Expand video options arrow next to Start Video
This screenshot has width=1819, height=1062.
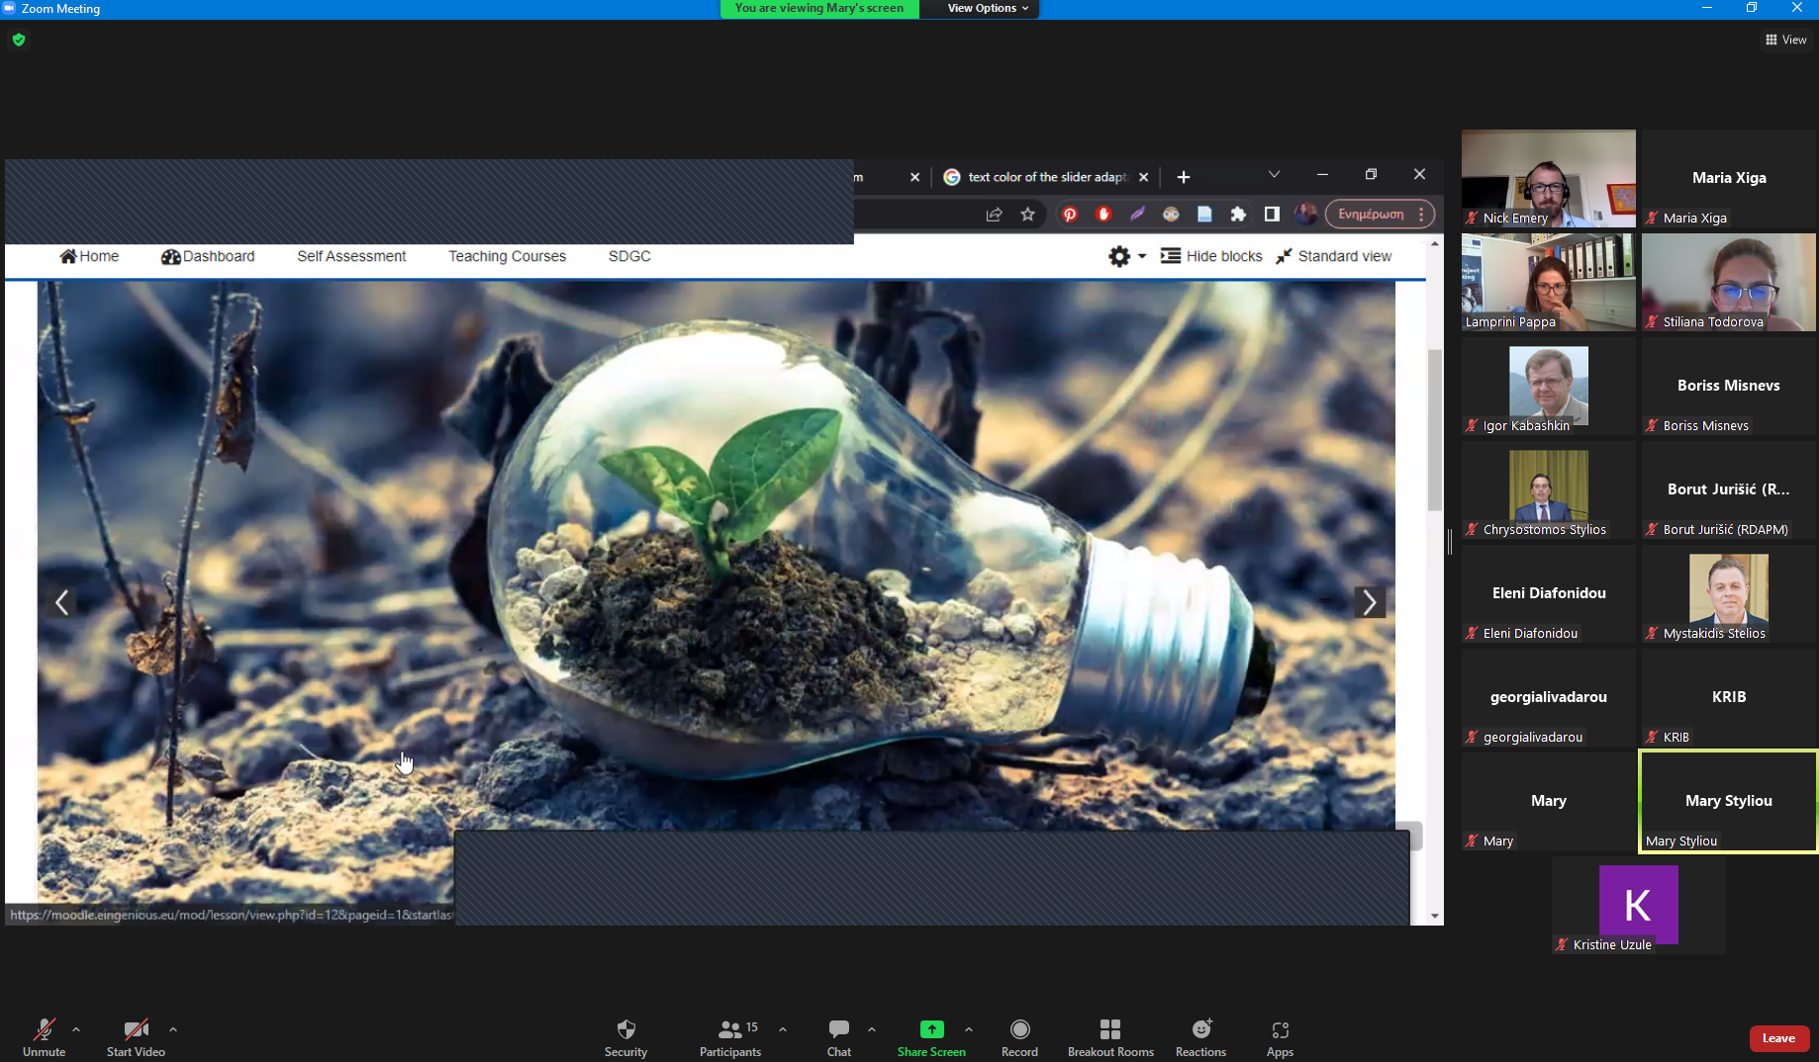pyautogui.click(x=173, y=1029)
